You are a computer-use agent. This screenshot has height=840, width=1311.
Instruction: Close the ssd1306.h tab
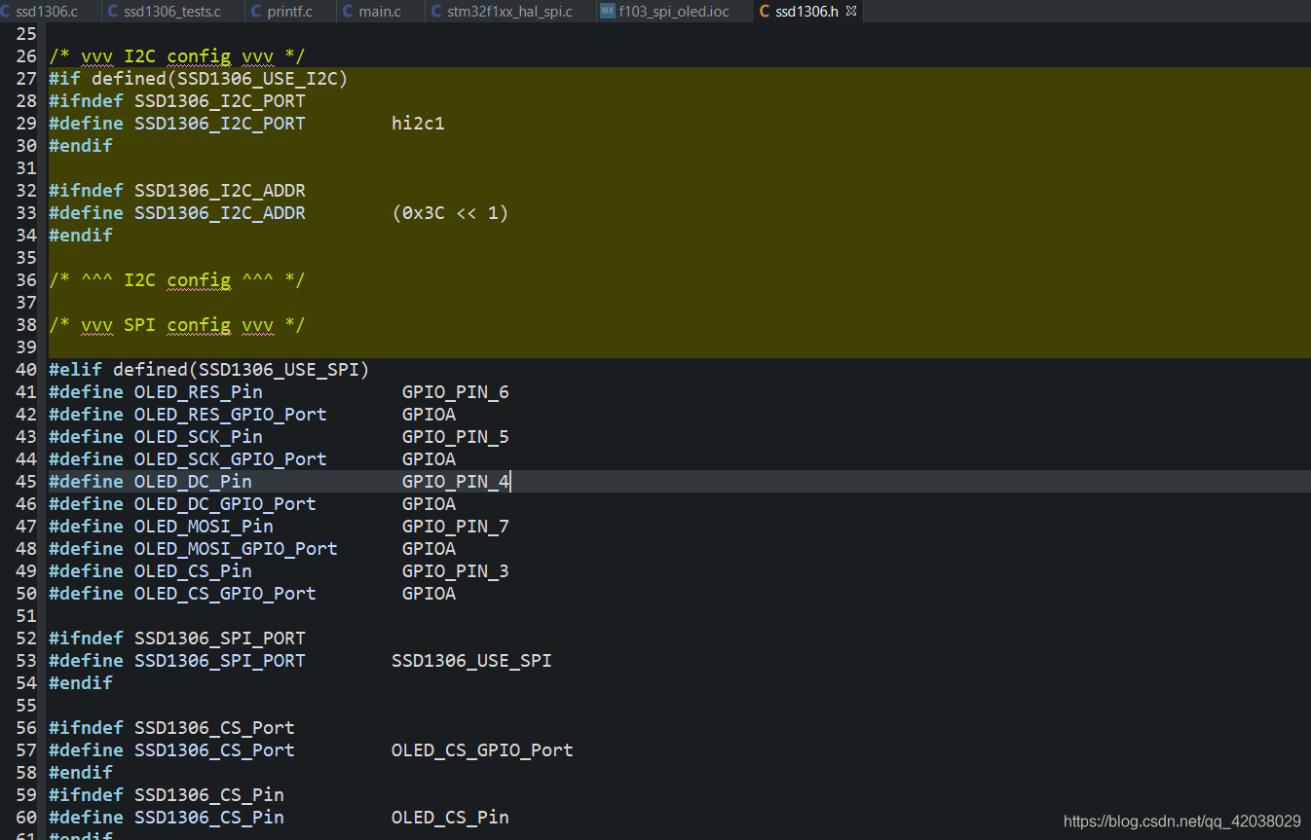(851, 12)
